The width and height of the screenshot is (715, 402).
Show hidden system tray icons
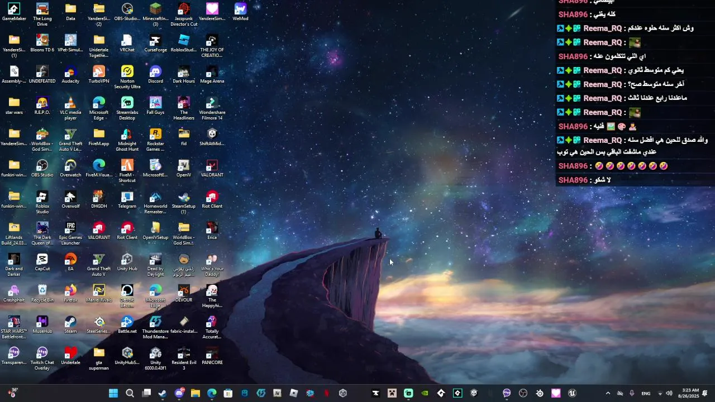(608, 393)
